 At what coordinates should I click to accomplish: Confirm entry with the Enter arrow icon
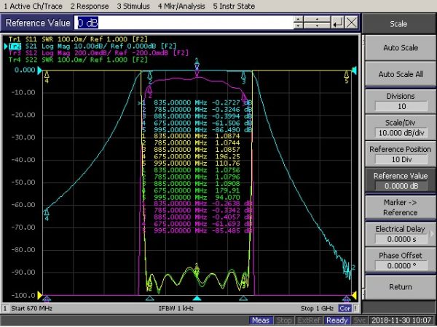click(x=337, y=23)
